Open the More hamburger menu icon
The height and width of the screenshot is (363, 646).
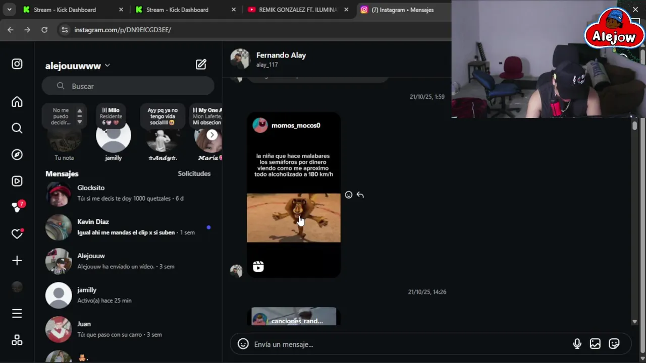pos(17,314)
